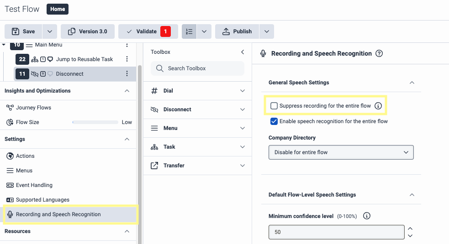Click the help icon beside Recording and Speech Recognition
The height and width of the screenshot is (244, 449).
pyautogui.click(x=379, y=53)
